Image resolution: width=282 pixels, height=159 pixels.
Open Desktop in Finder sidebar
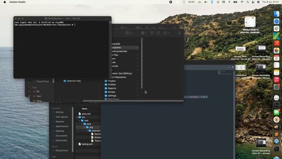60,131
